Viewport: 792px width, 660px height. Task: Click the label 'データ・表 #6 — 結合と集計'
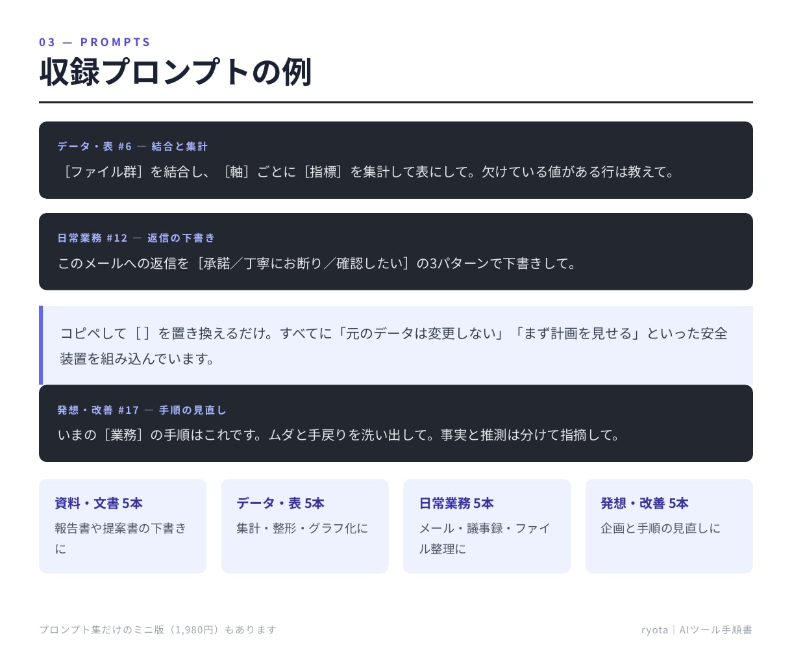pyautogui.click(x=132, y=146)
